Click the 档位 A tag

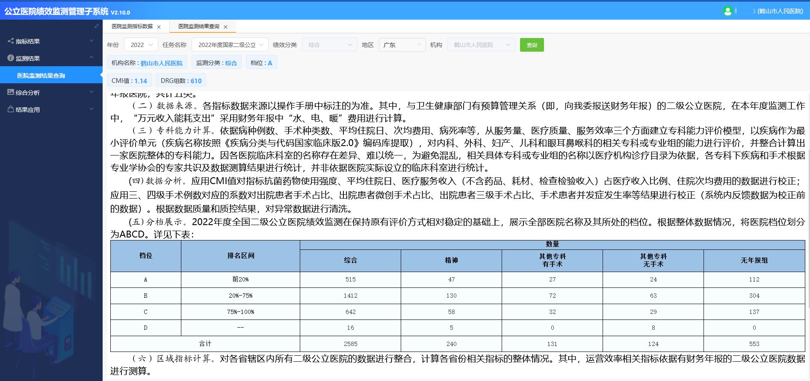coord(261,62)
